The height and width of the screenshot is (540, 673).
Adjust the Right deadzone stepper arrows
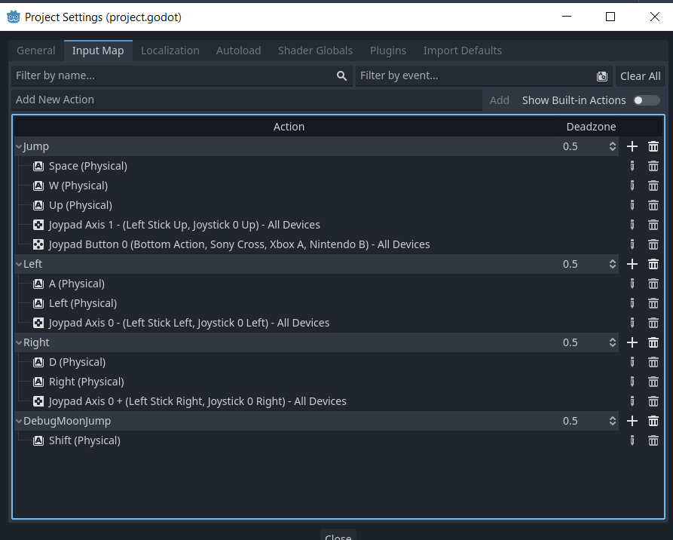click(613, 342)
